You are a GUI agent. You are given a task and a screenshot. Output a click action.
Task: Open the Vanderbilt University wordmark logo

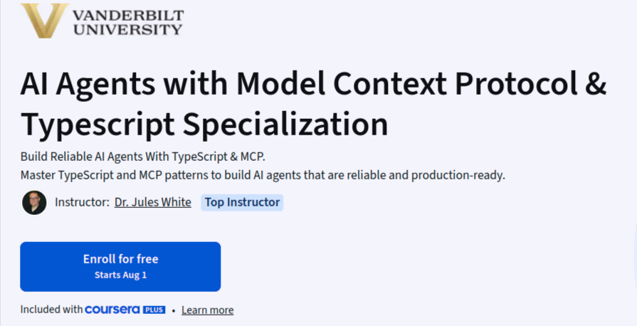pos(128,23)
